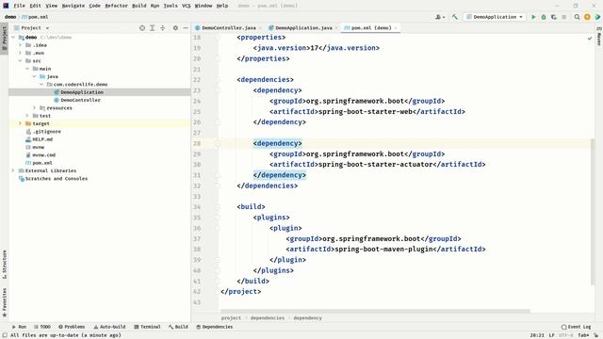Open the Problems tool window
This screenshot has height=339, width=603.
click(72, 327)
